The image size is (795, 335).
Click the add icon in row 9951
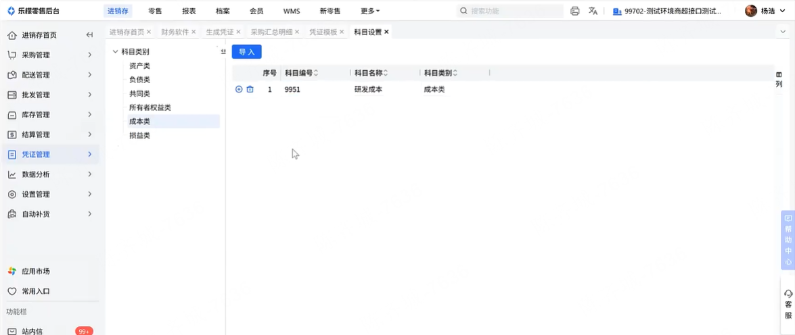tap(240, 90)
